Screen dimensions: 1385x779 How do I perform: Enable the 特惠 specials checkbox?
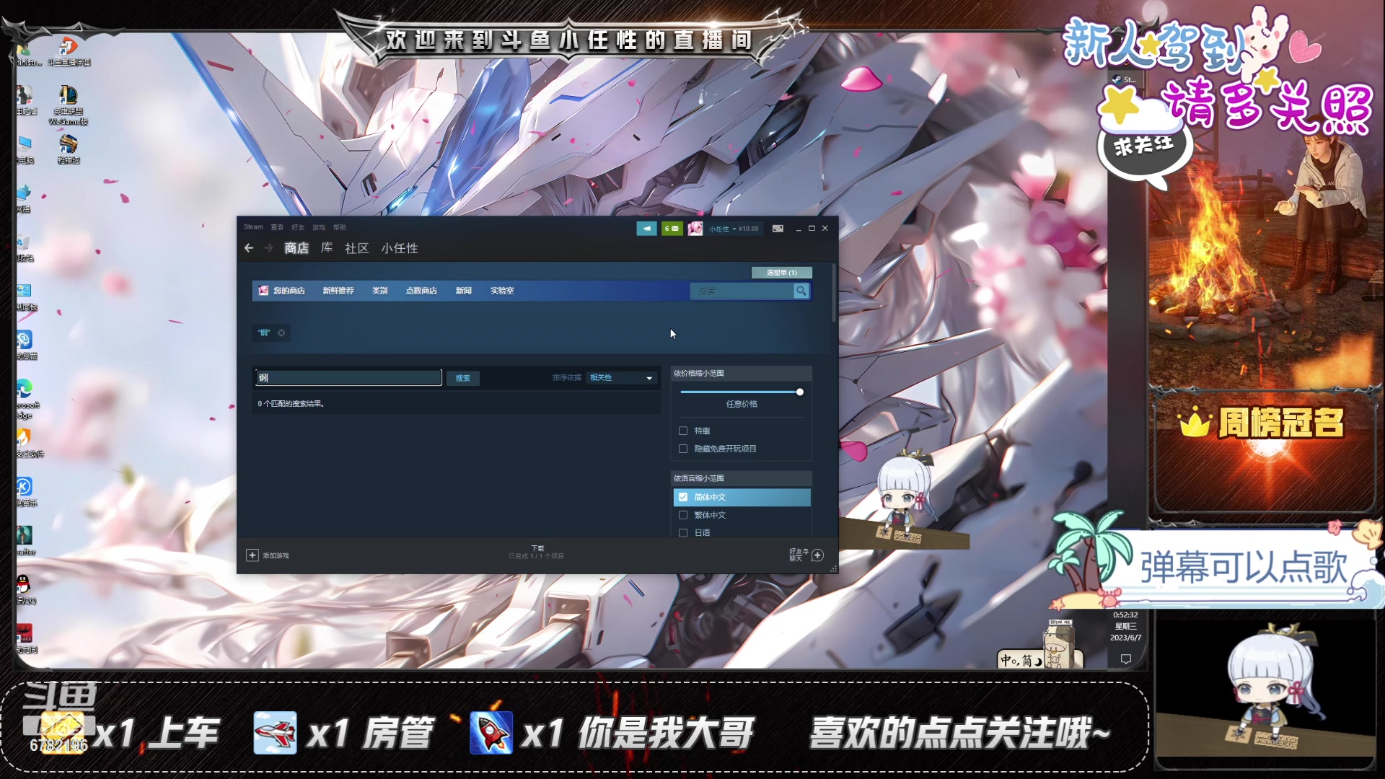(x=683, y=431)
